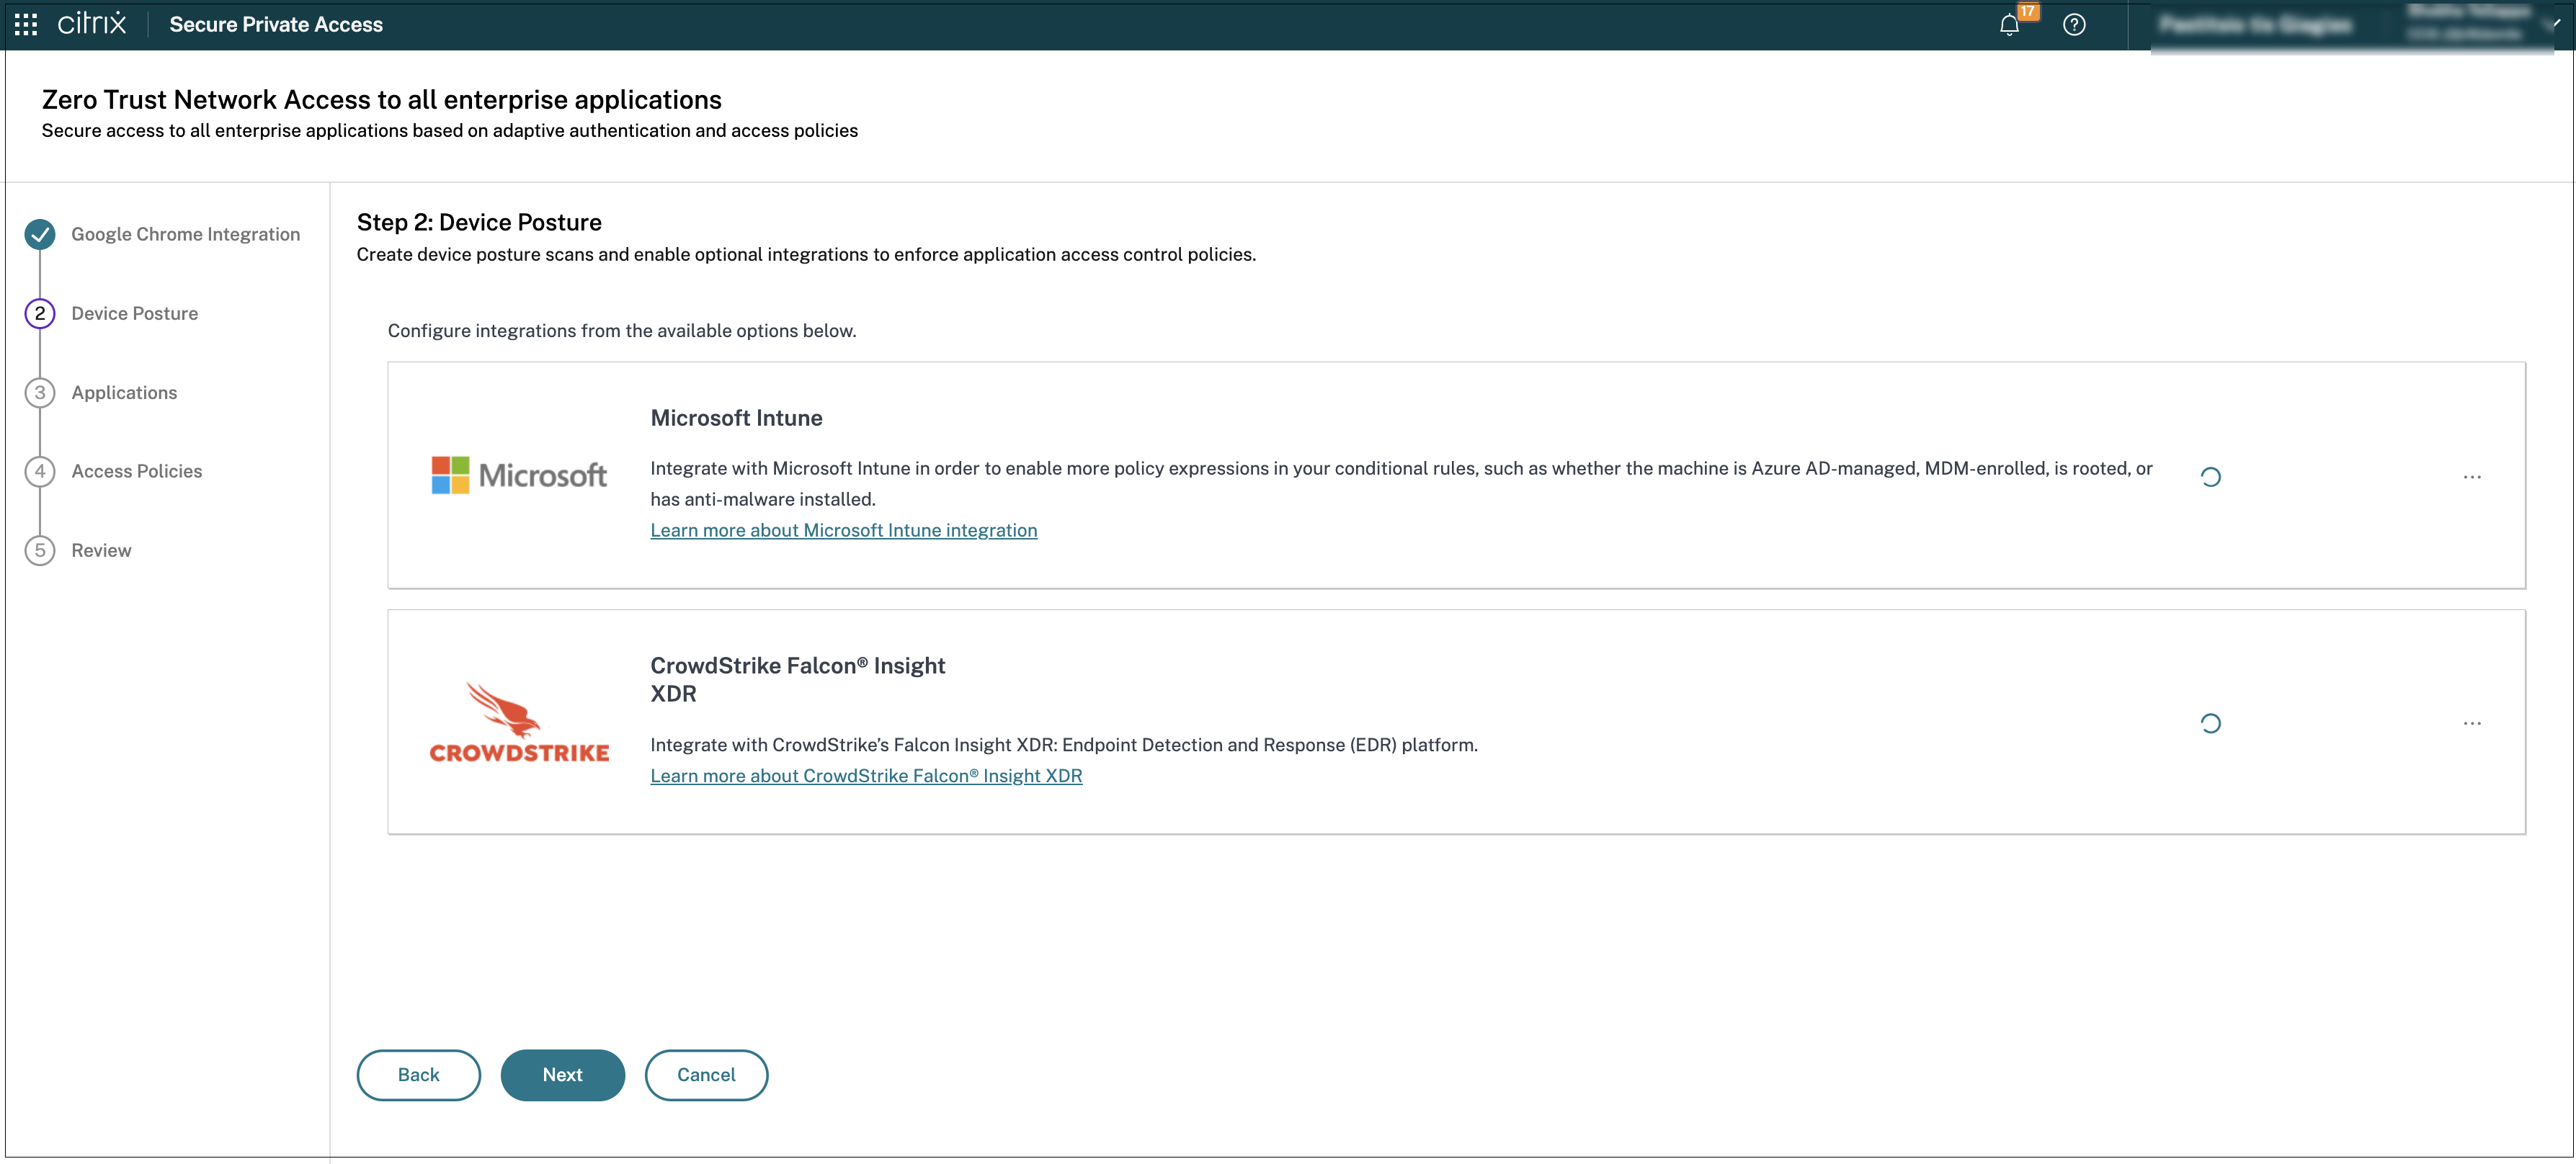2576x1164 pixels.
Task: Open Learn more about Microsoft Intune integration
Action: pos(843,530)
